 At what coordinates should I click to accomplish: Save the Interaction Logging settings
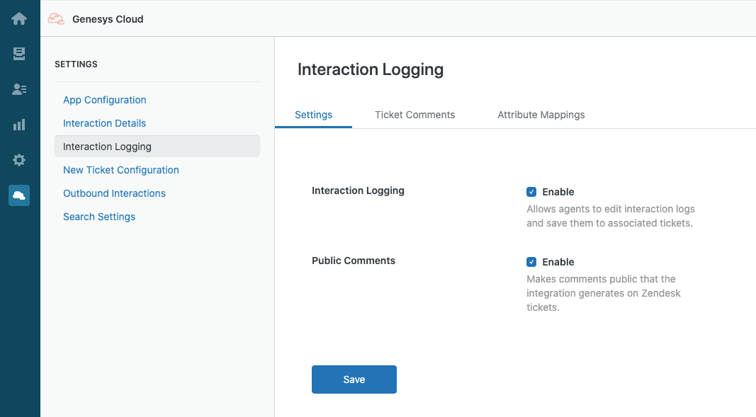(x=354, y=379)
